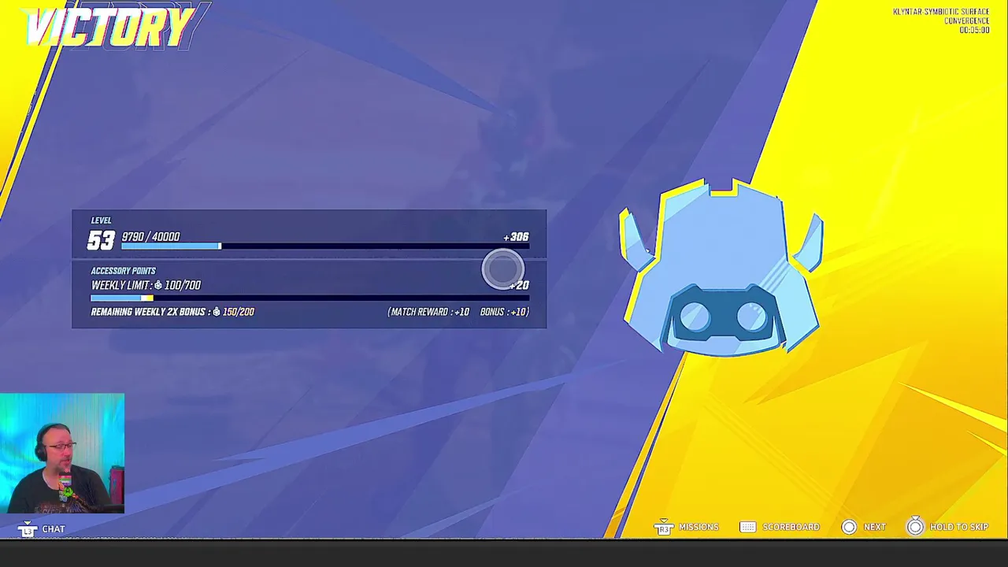Click the level number 53
The image size is (1008, 567).
(102, 240)
